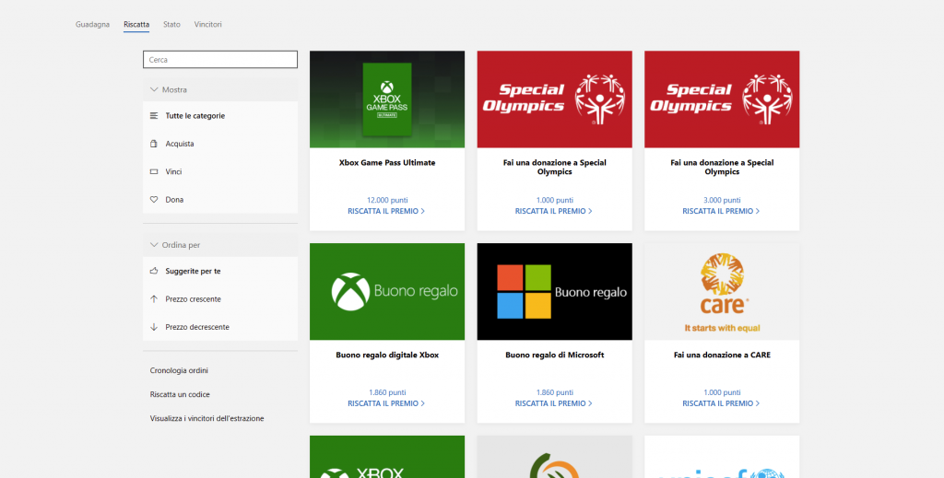
Task: Click Riscatta il premio under Buono regalo digitale Xbox
Action: point(386,403)
